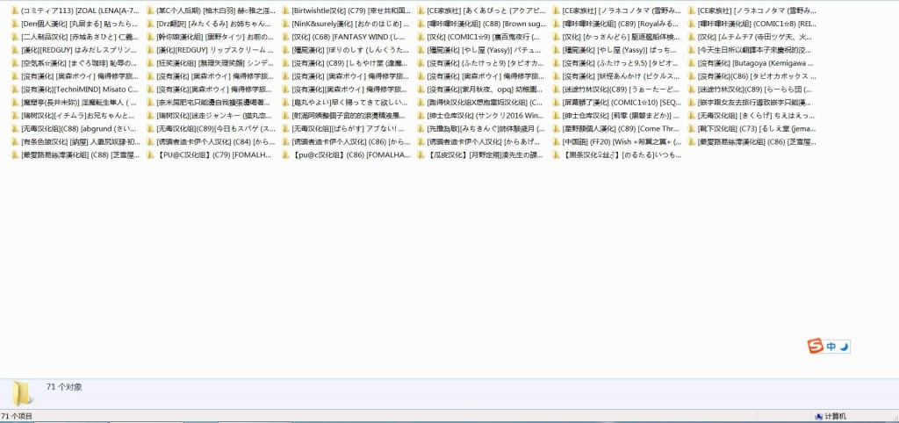899x423 pixels.
Task: Select folder '【瓜皮汉化】[月野定規]'
Action: click(x=481, y=155)
